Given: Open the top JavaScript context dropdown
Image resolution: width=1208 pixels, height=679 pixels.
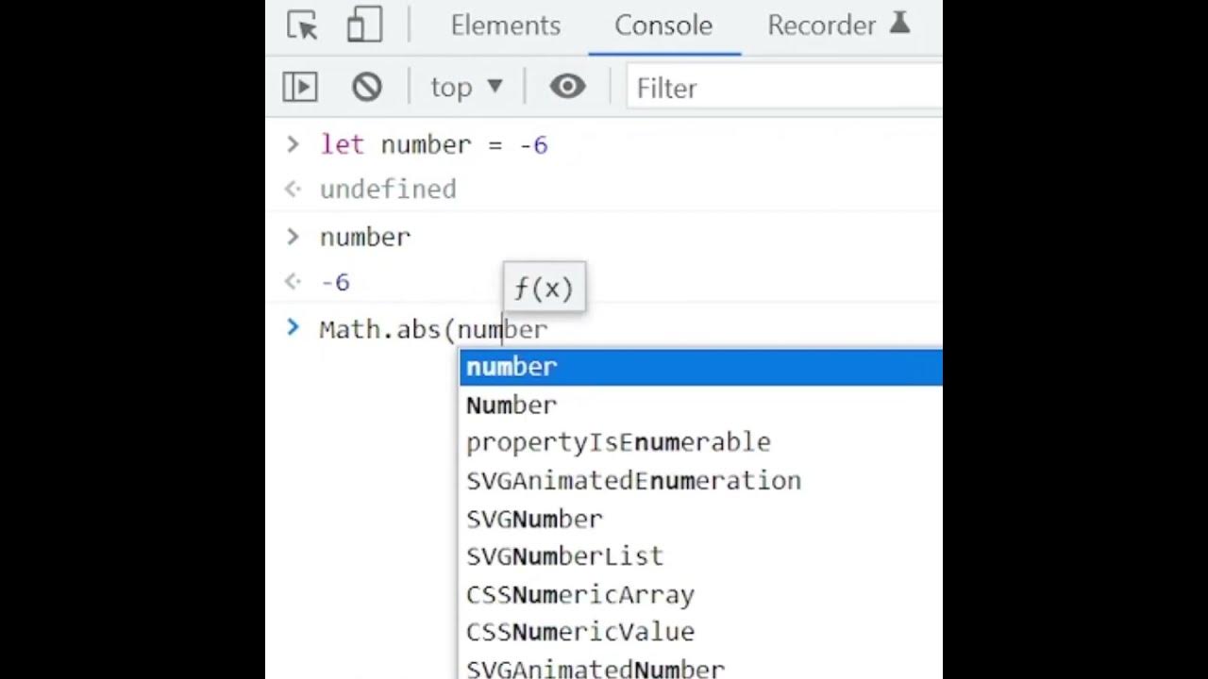Looking at the screenshot, I should 466,88.
